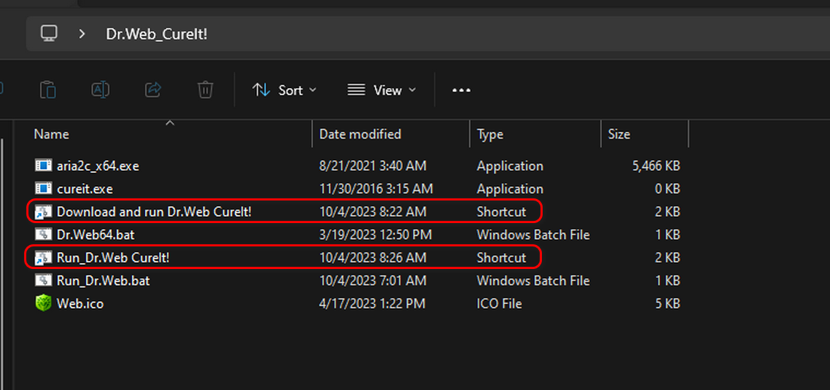The width and height of the screenshot is (830, 390).
Task: Sort by Date modified column header
Action: click(360, 134)
